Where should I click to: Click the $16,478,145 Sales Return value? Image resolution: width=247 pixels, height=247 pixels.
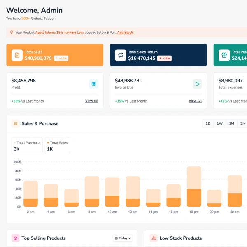click(x=142, y=58)
